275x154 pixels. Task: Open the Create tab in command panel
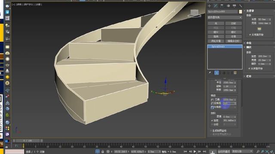209,6
